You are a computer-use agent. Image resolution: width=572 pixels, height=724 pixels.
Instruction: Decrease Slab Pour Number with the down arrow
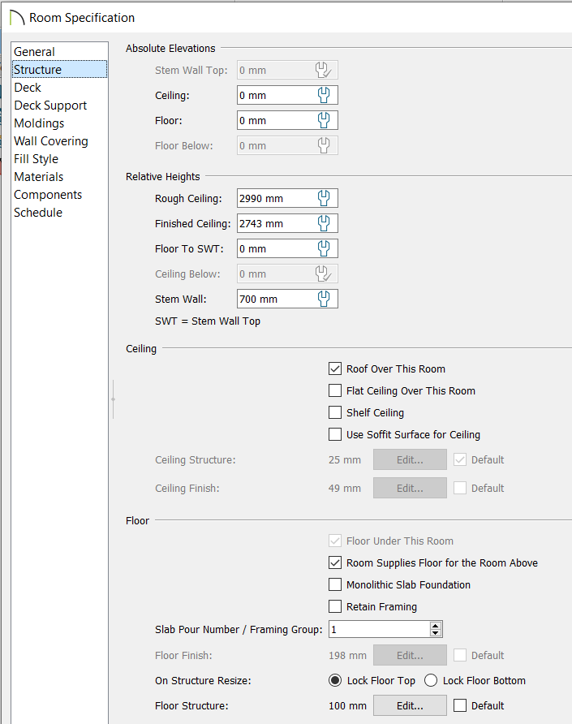click(x=436, y=632)
